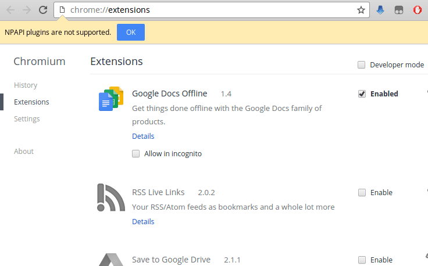
Task: Go to Settings in the sidebar
Action: click(x=27, y=118)
